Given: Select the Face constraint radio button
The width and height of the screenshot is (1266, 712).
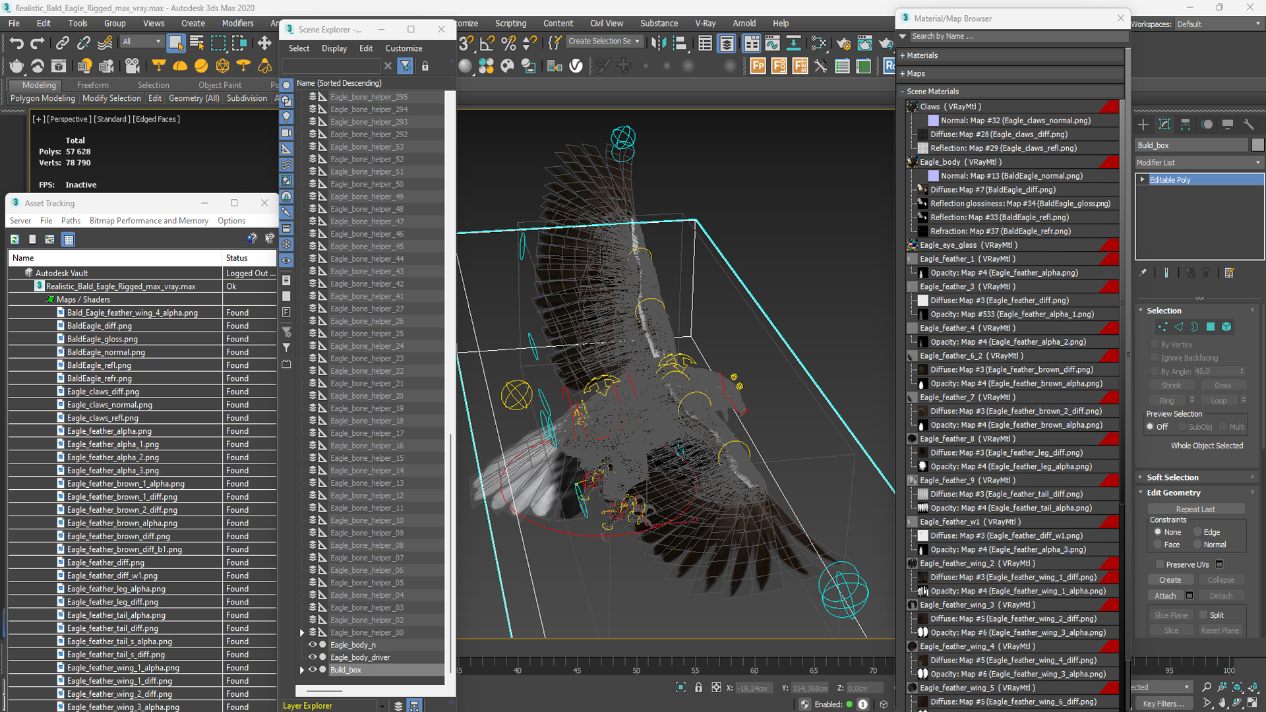Looking at the screenshot, I should pos(1157,545).
